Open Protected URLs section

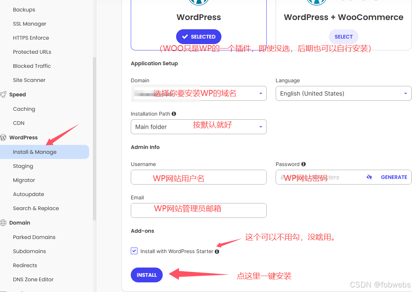32,52
